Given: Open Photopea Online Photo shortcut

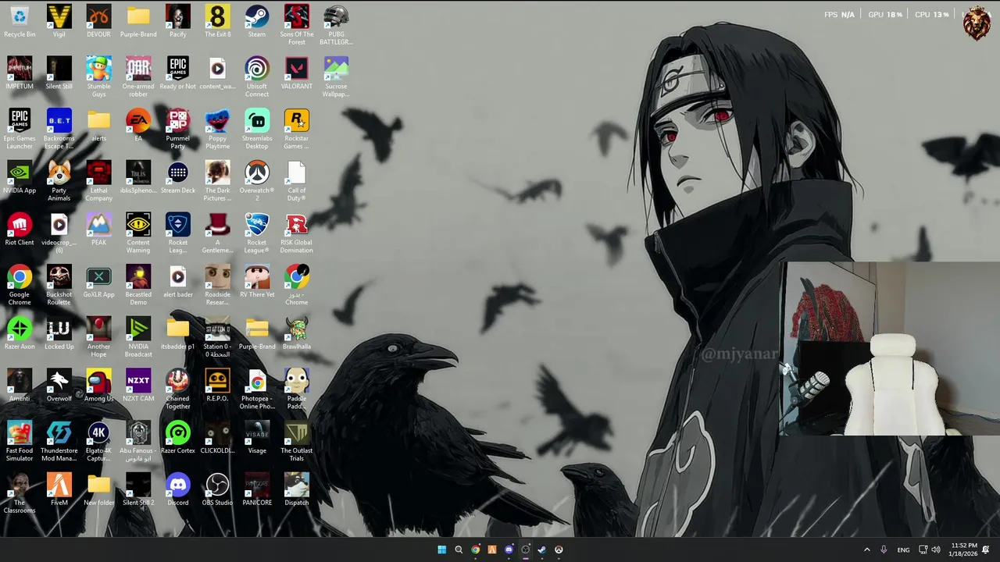Looking at the screenshot, I should [257, 389].
